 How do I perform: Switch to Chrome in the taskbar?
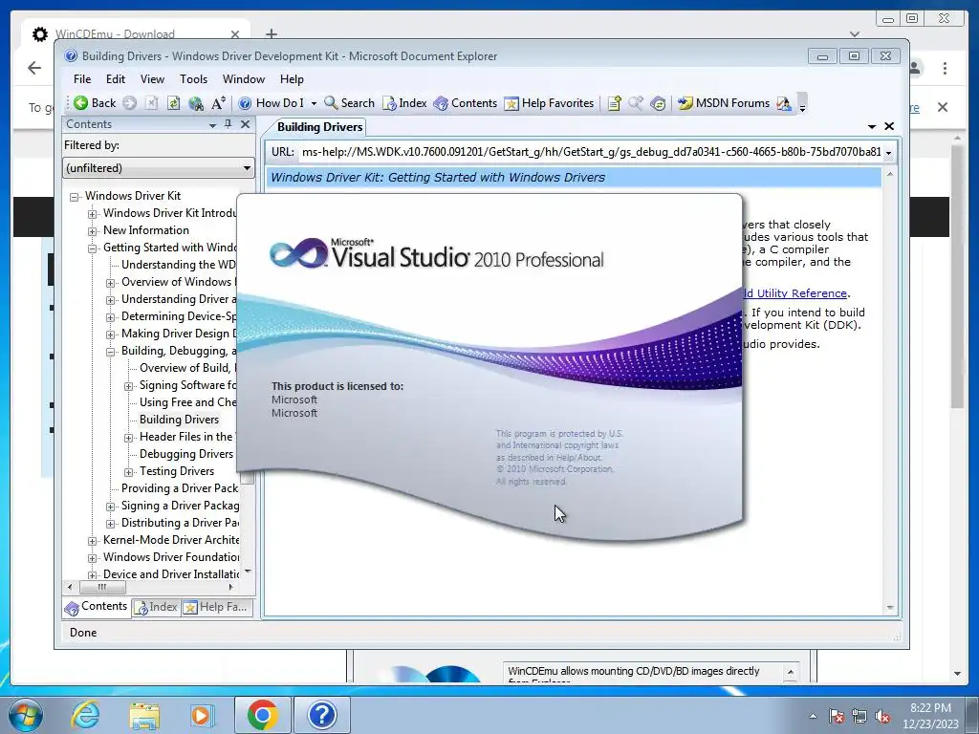[262, 715]
